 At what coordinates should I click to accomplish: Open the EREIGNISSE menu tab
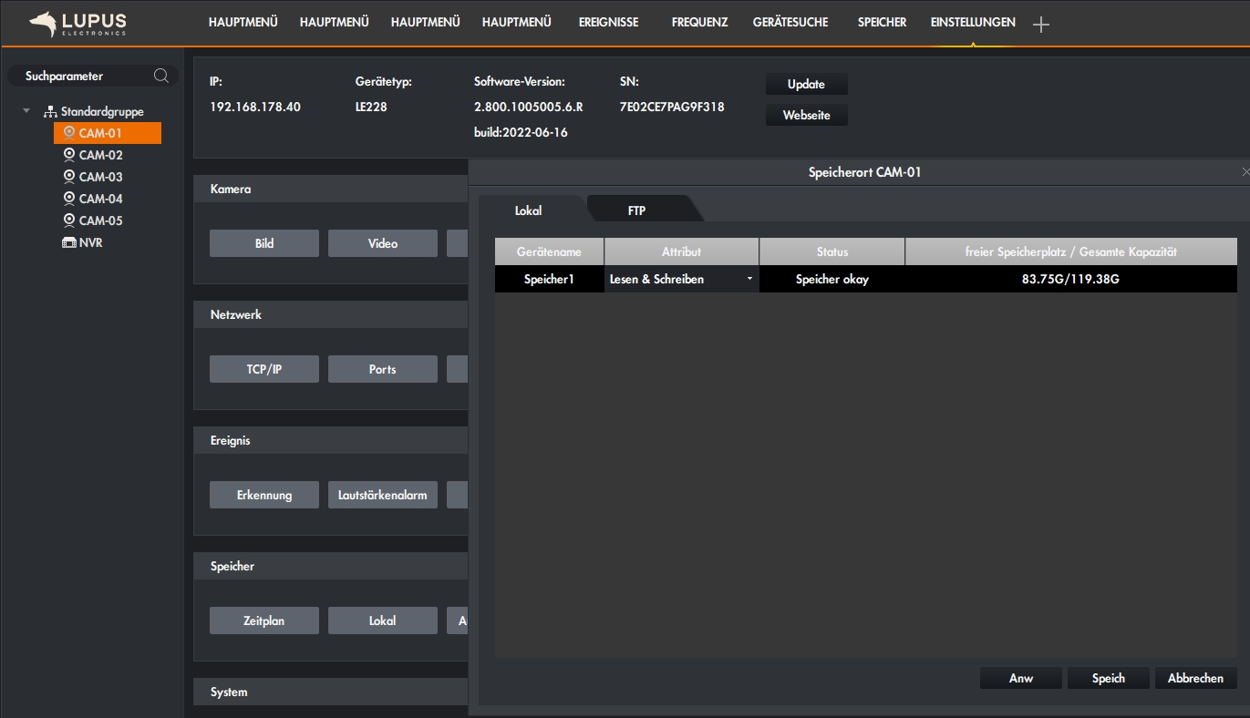608,22
